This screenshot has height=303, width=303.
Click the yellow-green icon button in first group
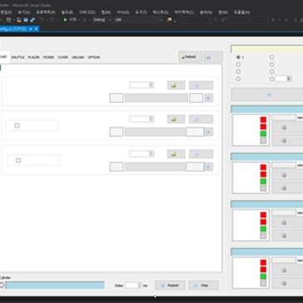[176, 86]
